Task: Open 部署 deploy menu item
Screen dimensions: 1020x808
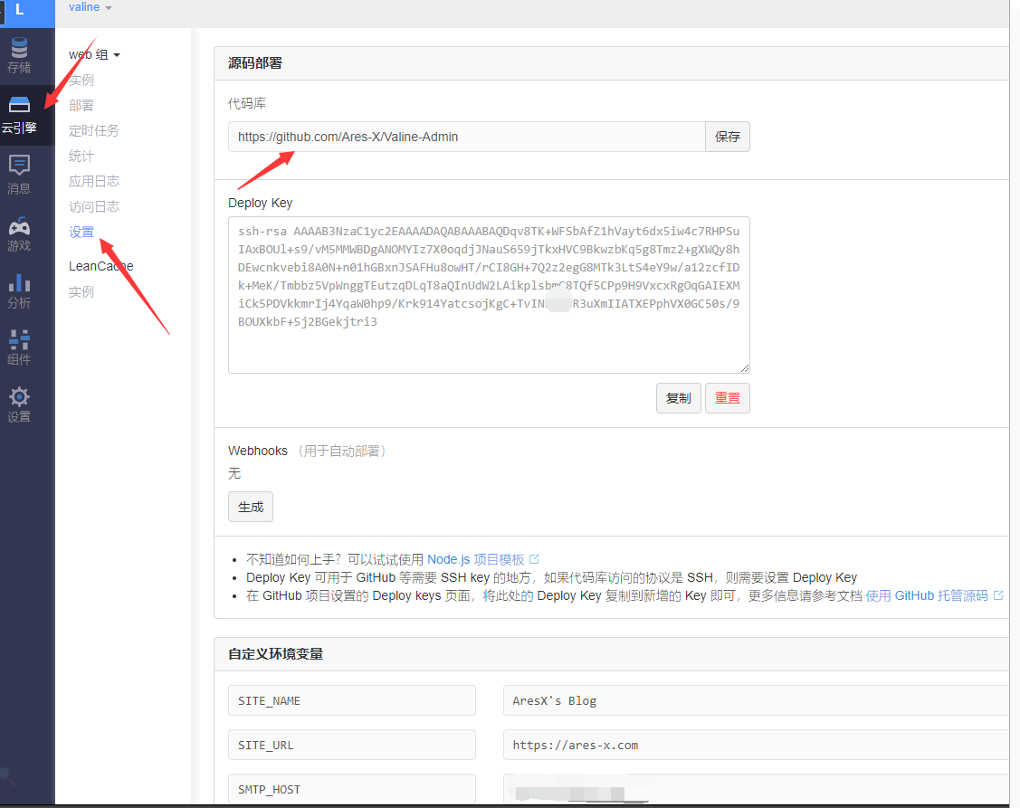Action: tap(81, 106)
